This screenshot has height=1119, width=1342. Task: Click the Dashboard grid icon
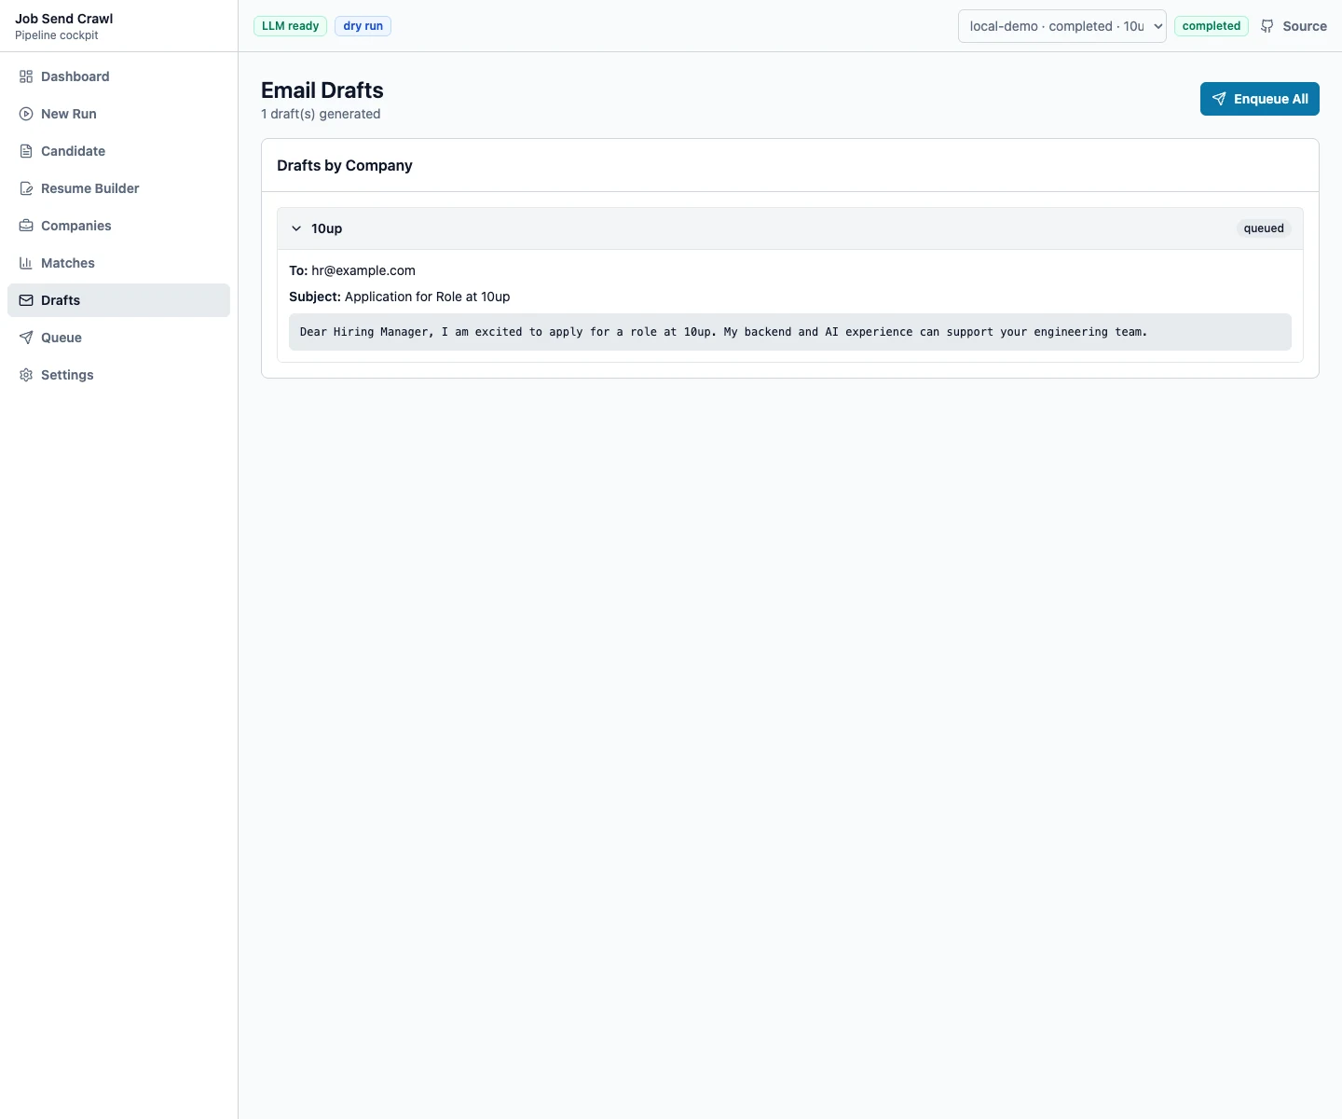pos(26,76)
